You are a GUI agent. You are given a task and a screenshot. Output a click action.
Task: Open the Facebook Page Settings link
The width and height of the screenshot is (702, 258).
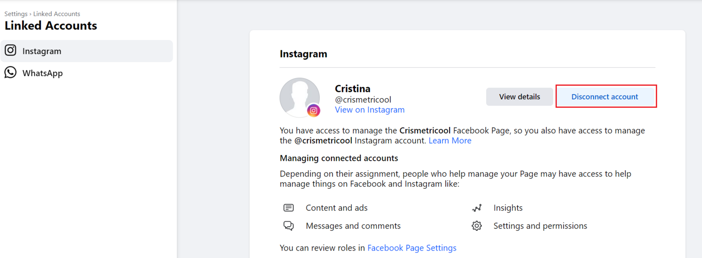[x=412, y=248]
